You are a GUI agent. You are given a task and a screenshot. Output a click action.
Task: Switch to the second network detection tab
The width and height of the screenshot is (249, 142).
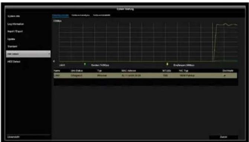(81, 15)
